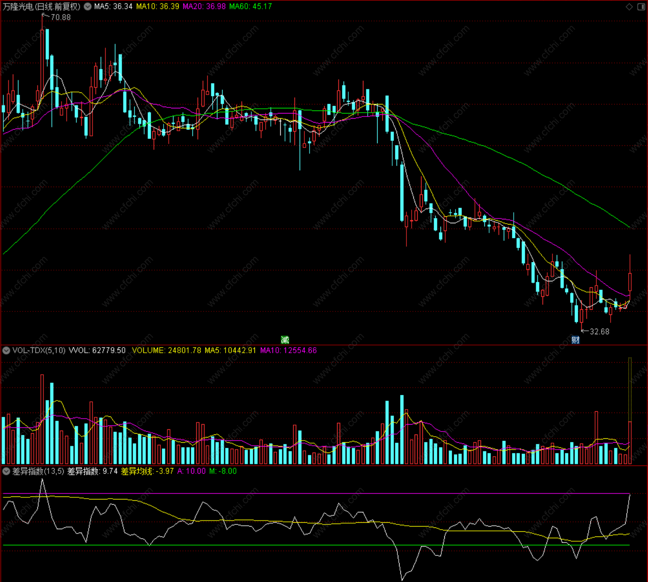Viewport: 648px width, 582px height.
Task: Click the 万隆光电(日线,前复权) chart title
Action: [42, 6]
